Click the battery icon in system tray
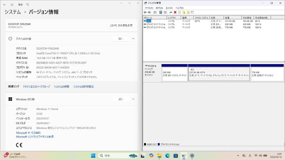Screen dimensions: 285x160 (265, 156)
